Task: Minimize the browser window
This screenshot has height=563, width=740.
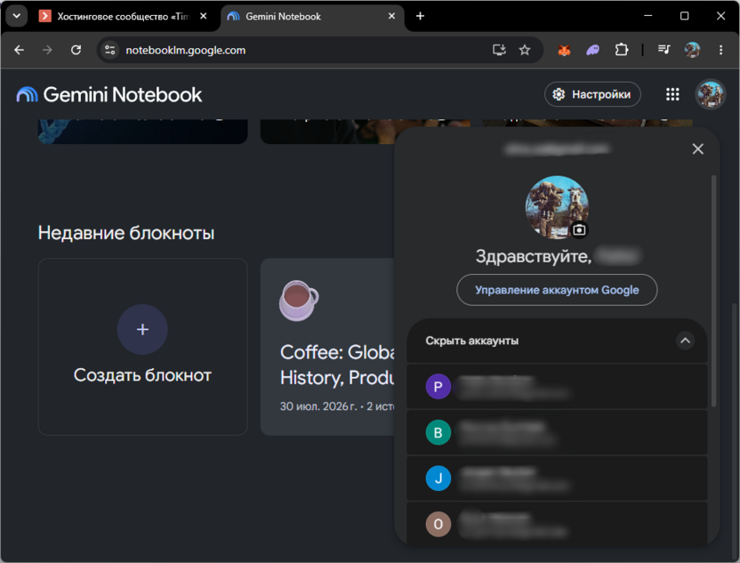Action: [x=648, y=16]
